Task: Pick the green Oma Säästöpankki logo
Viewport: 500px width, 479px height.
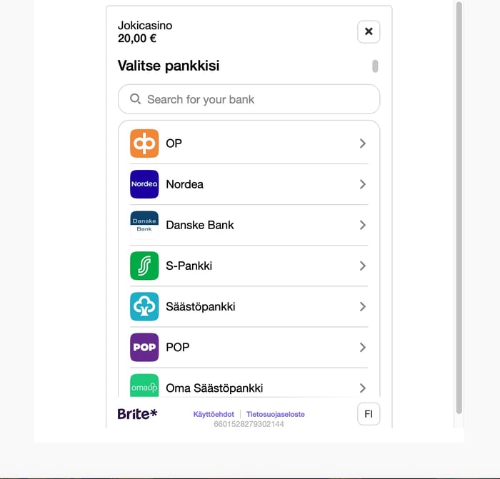Action: click(x=144, y=385)
